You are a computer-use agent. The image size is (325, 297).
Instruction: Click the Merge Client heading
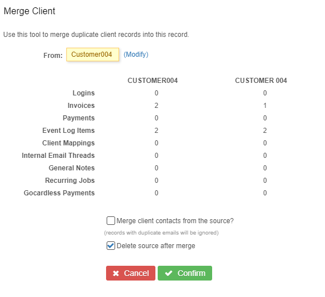point(29,11)
